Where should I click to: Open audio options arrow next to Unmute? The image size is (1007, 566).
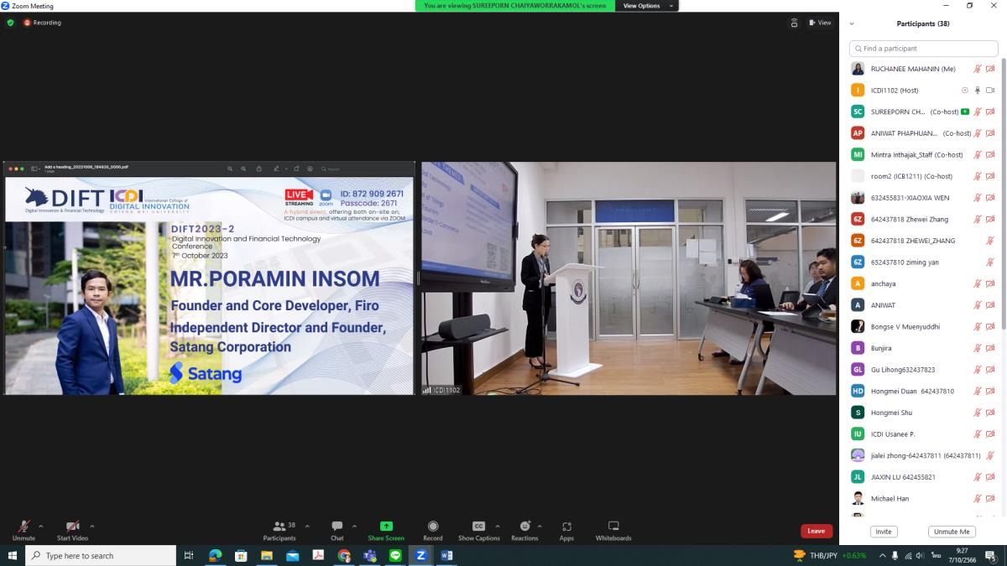40,527
